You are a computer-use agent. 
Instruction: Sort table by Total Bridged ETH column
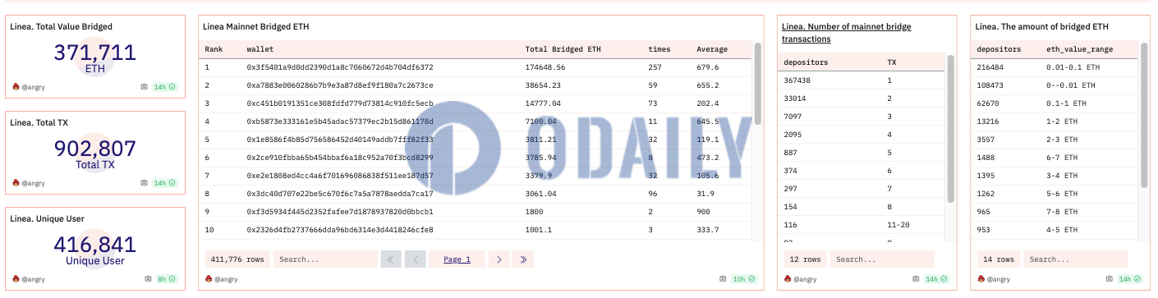tap(563, 49)
